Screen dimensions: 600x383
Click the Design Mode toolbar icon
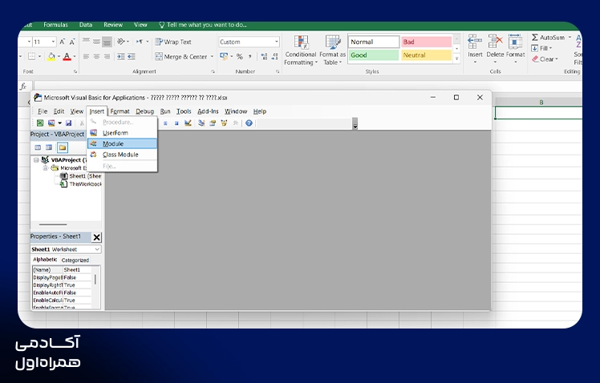pos(188,123)
